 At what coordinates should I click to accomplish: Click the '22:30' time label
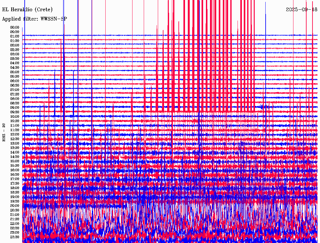pos(15,228)
